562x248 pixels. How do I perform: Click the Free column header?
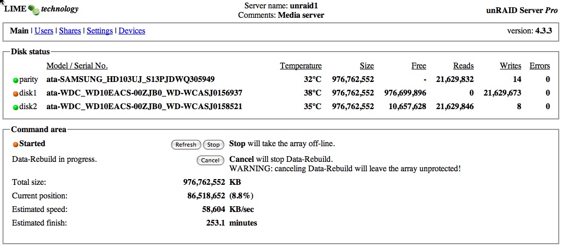[x=419, y=66]
